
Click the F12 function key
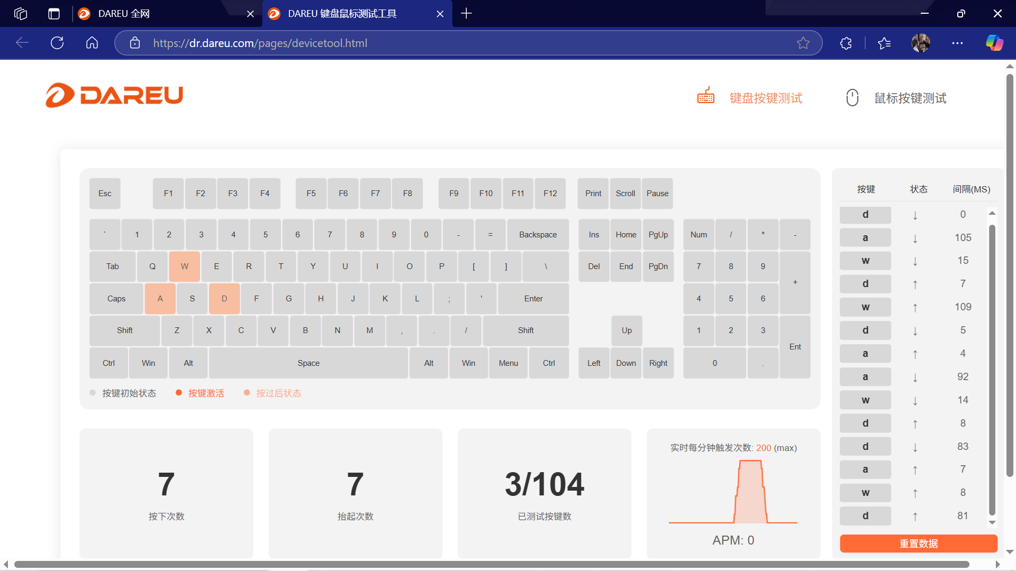550,194
